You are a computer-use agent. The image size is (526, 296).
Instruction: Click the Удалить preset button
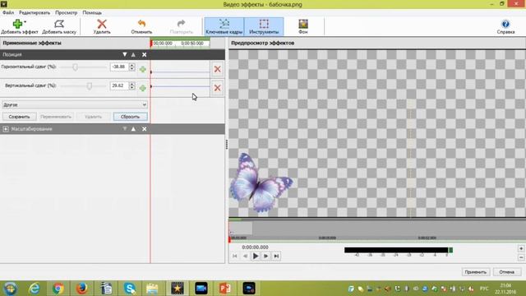(x=93, y=117)
